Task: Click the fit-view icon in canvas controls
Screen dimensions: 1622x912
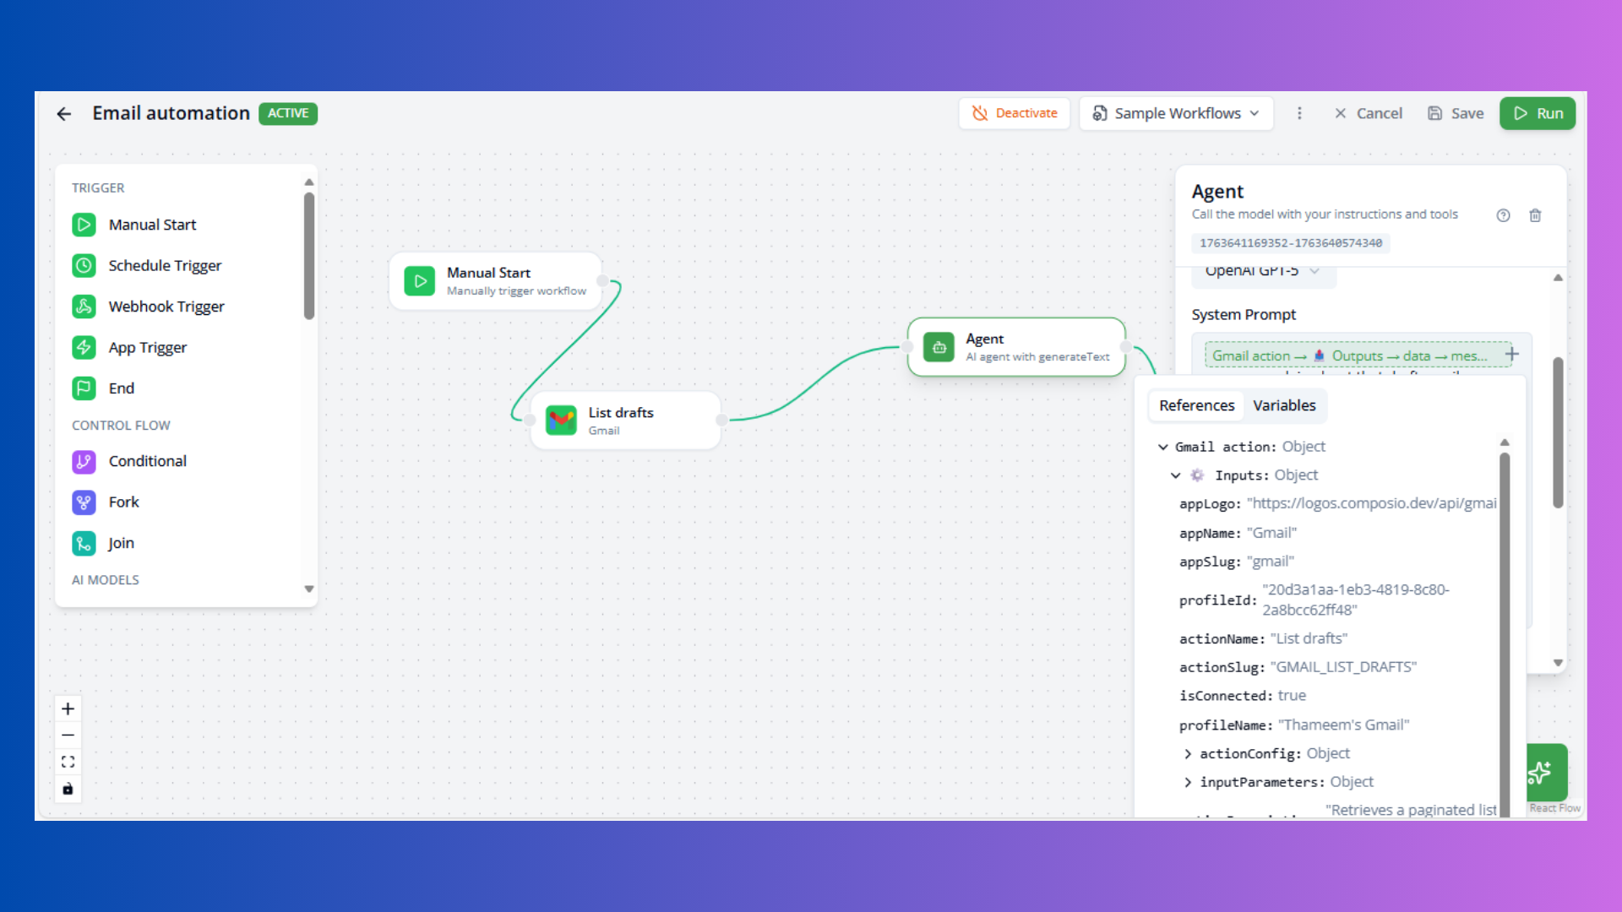Action: pos(68,761)
